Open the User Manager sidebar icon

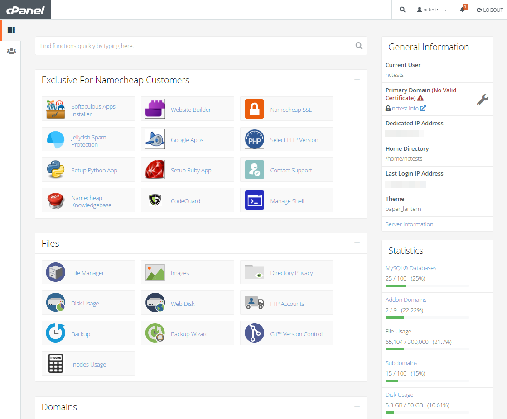[x=11, y=51]
